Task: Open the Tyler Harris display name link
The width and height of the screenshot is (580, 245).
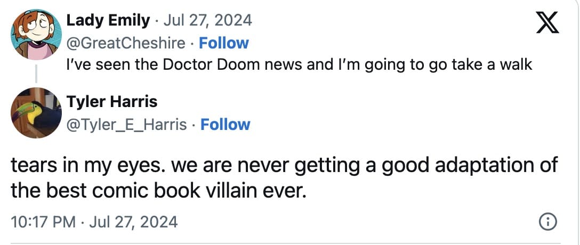Action: [x=112, y=101]
